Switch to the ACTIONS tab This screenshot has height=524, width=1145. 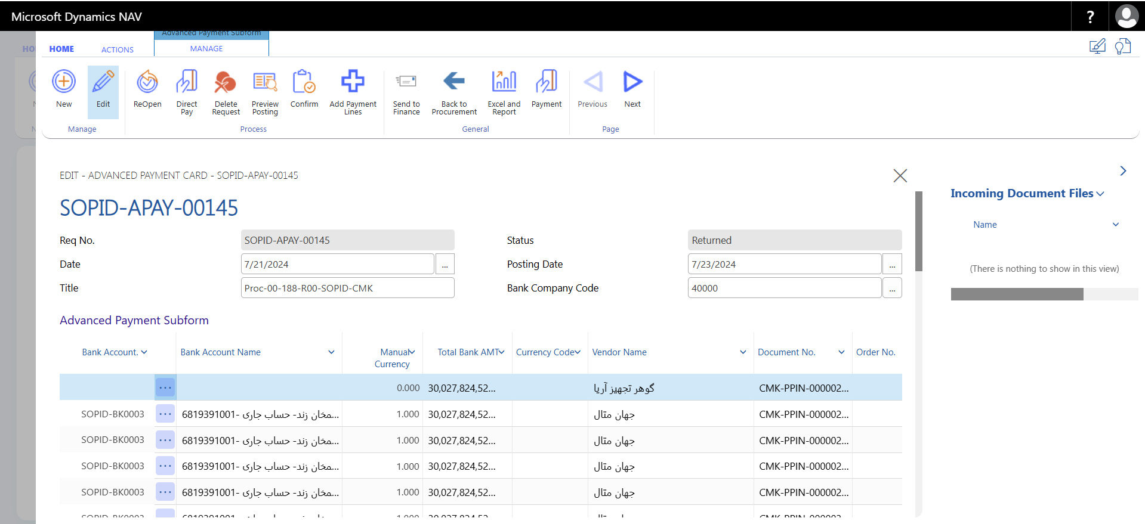[x=118, y=49]
